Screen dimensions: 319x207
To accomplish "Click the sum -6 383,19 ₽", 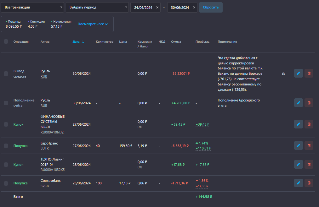I will click(180, 146).
